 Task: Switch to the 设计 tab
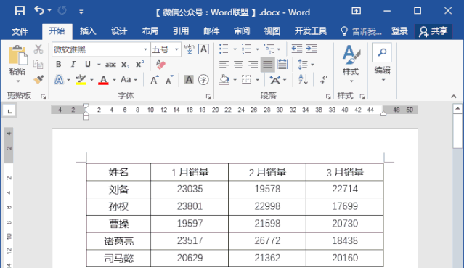click(119, 31)
